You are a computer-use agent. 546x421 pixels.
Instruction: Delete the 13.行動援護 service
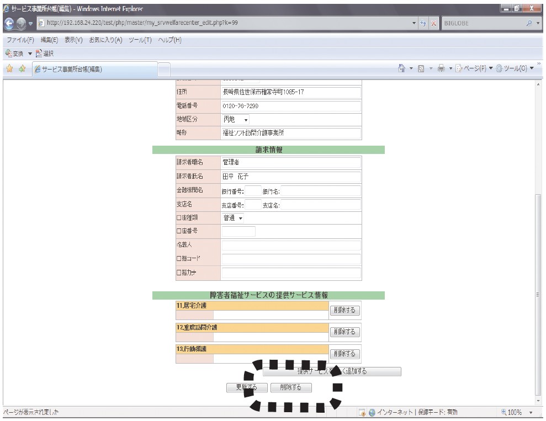coord(344,354)
